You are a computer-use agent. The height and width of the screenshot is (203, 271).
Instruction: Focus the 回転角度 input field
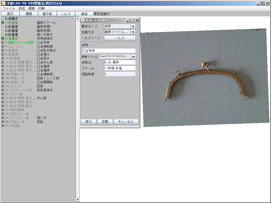[120, 74]
